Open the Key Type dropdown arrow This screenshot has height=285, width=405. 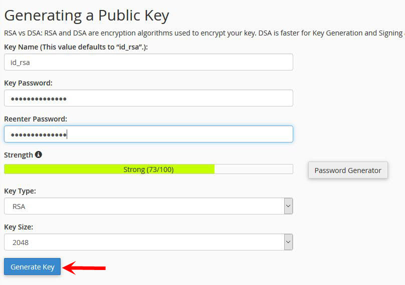pyautogui.click(x=288, y=206)
